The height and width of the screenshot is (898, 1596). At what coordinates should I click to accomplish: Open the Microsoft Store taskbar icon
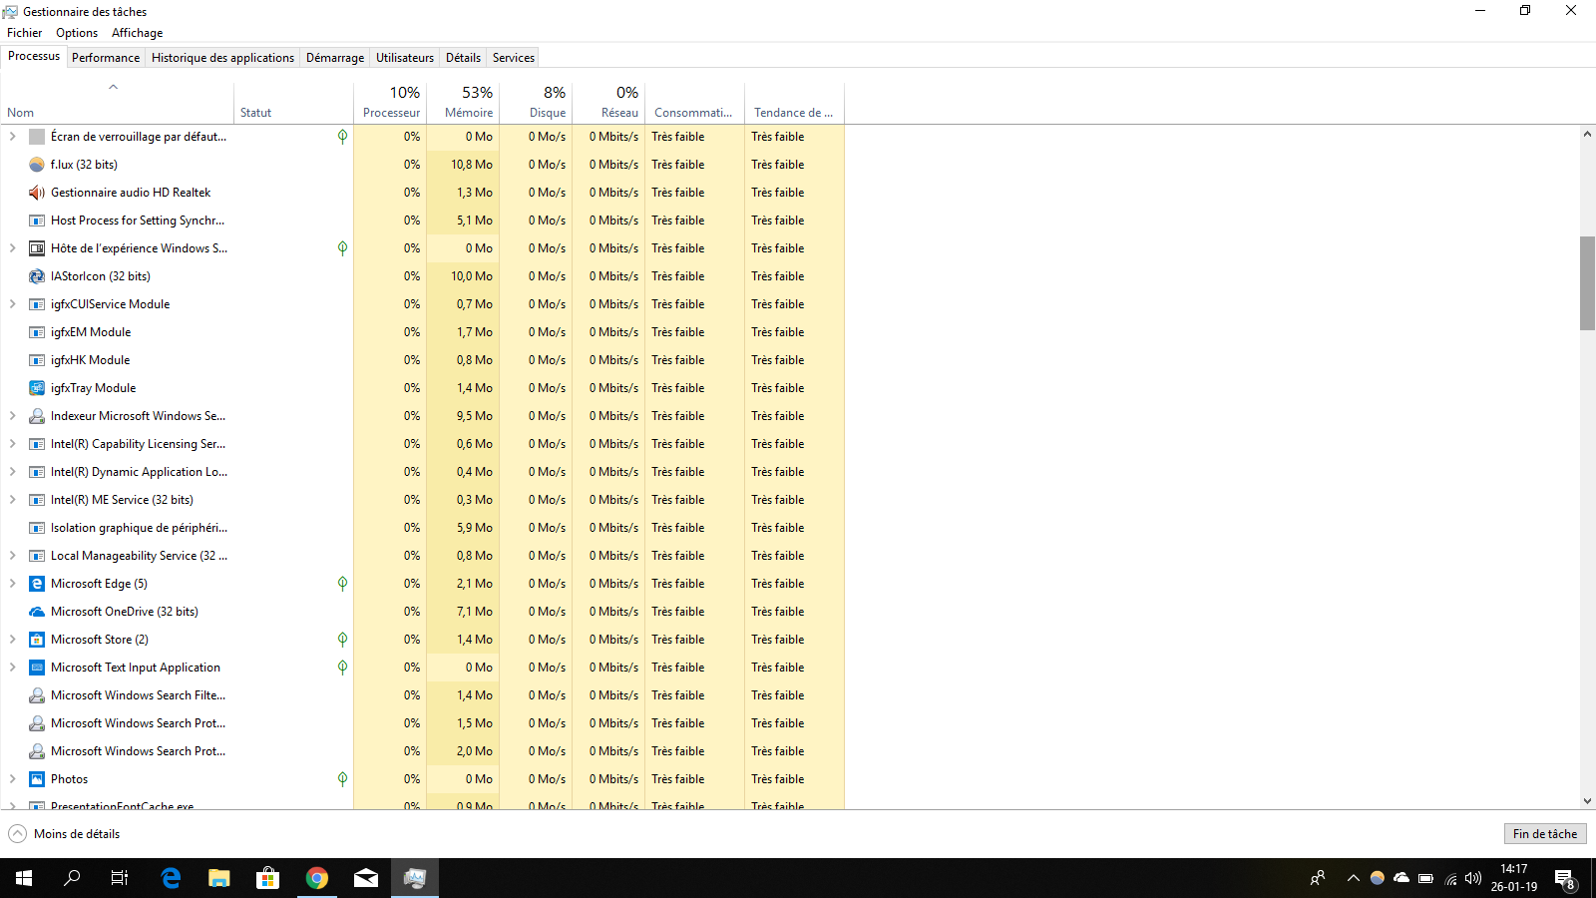pos(267,878)
